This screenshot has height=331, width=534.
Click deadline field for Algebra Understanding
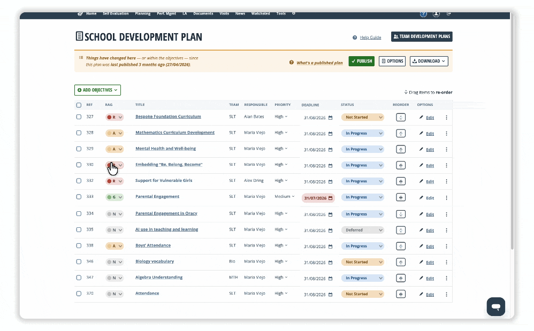point(318,279)
